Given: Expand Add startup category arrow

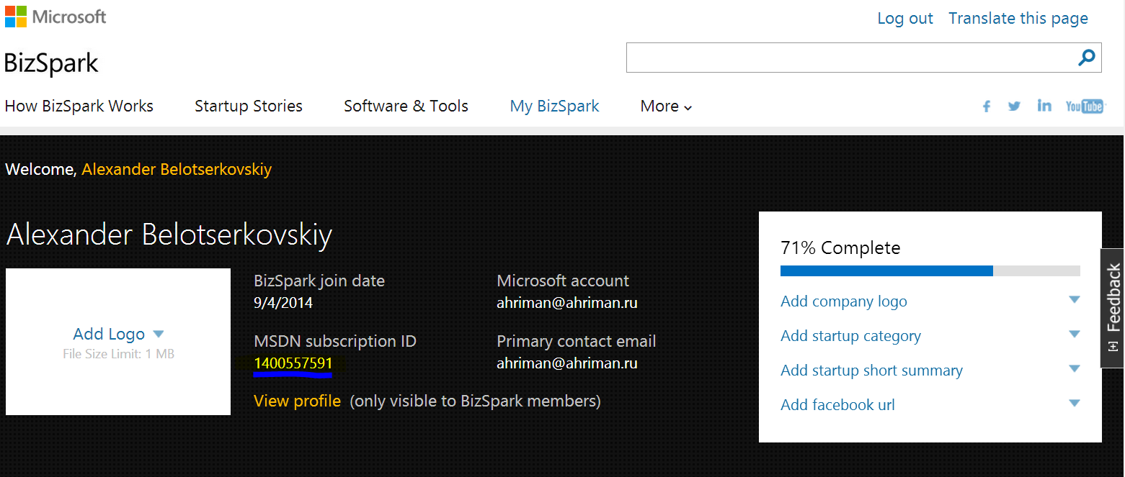Looking at the screenshot, I should [x=1074, y=335].
